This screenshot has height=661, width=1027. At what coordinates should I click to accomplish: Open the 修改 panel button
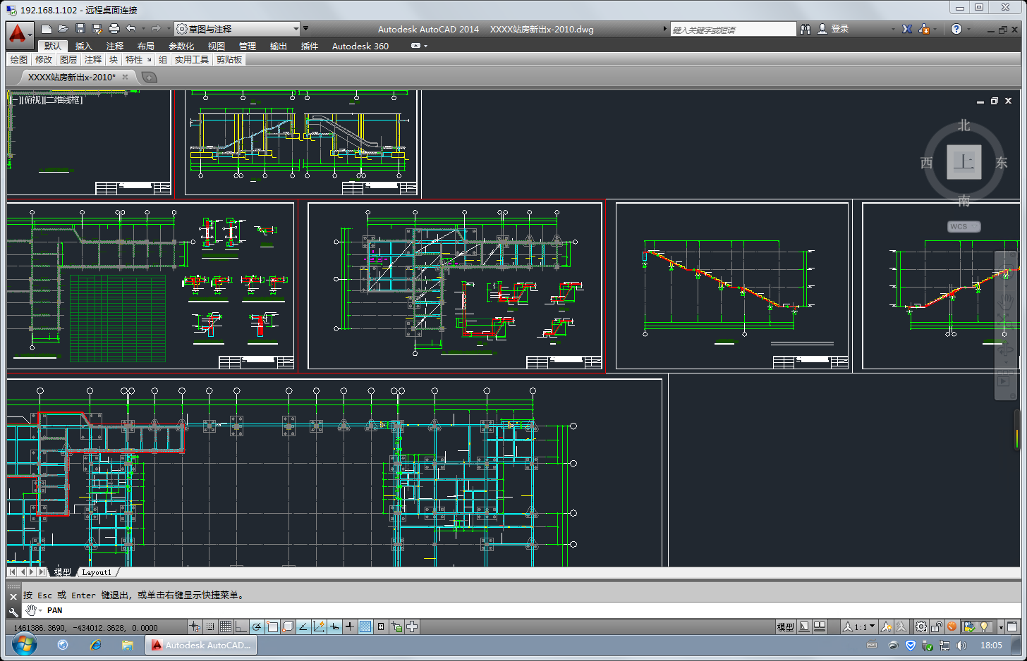pos(44,60)
